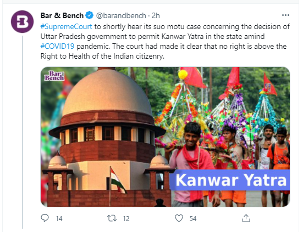
Task: Open the tweet's three-dot more options menu
Action: coord(285,15)
